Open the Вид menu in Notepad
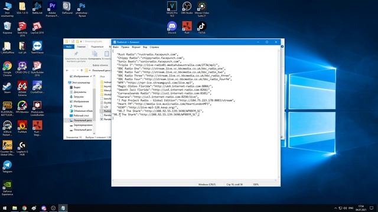This screenshot has height=212, width=378. click(x=145, y=47)
